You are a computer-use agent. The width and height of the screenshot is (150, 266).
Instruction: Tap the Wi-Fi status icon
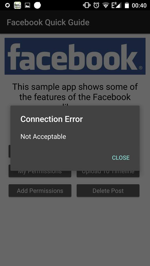106,6
